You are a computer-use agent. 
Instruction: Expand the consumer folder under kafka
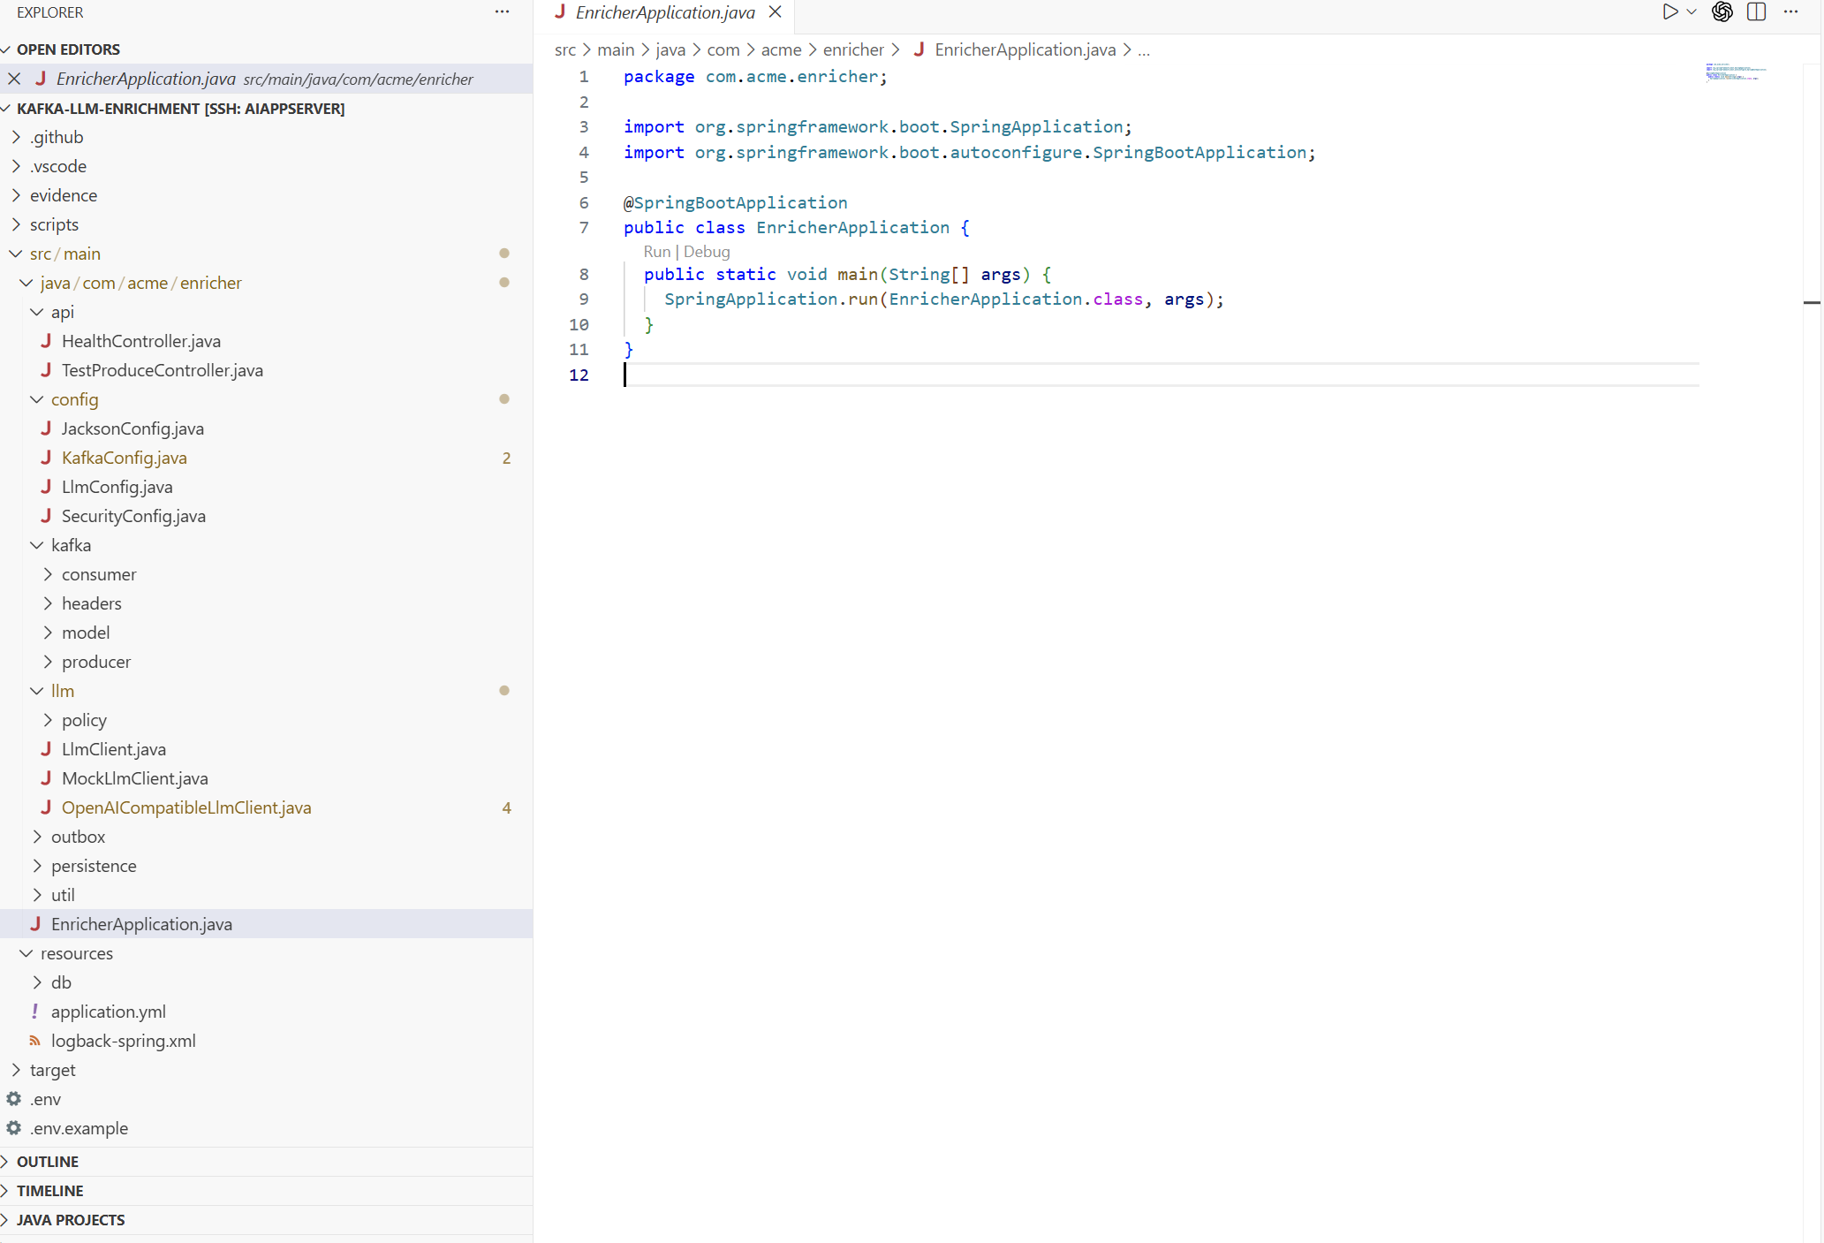[x=99, y=574]
